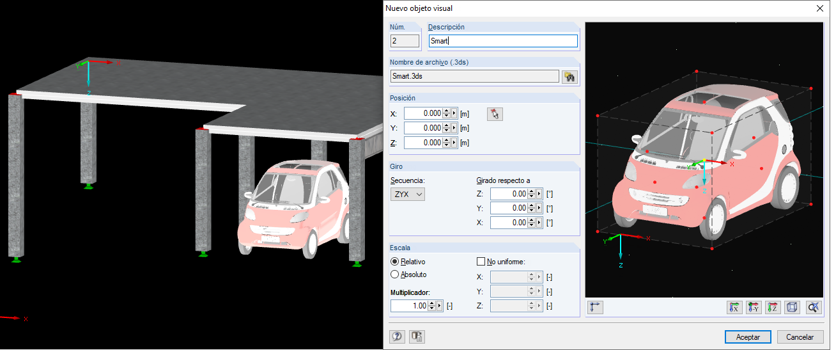Click the Posición Z value field
Image resolution: width=836 pixels, height=350 pixels.
click(x=423, y=143)
